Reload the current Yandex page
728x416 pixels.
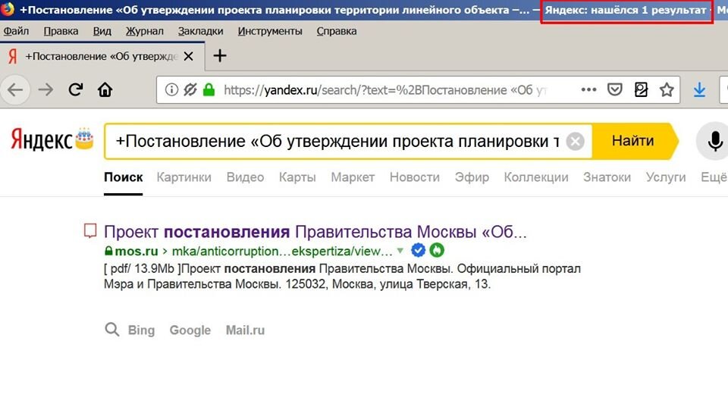pyautogui.click(x=76, y=89)
